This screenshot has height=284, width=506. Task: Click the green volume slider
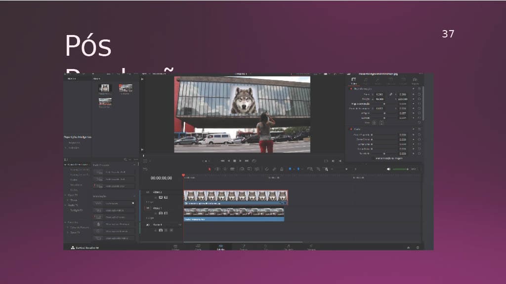coord(400,169)
